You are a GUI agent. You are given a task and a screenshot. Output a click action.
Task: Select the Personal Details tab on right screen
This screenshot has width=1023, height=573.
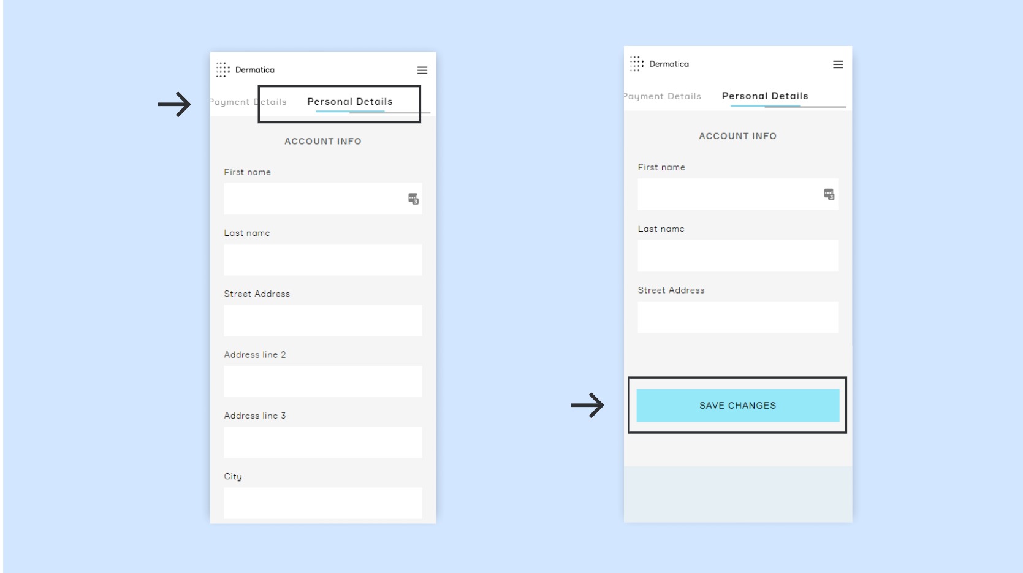[765, 96]
